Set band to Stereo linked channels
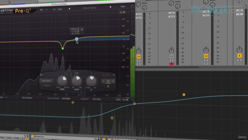The height and width of the screenshot is (140, 248). tap(108, 81)
